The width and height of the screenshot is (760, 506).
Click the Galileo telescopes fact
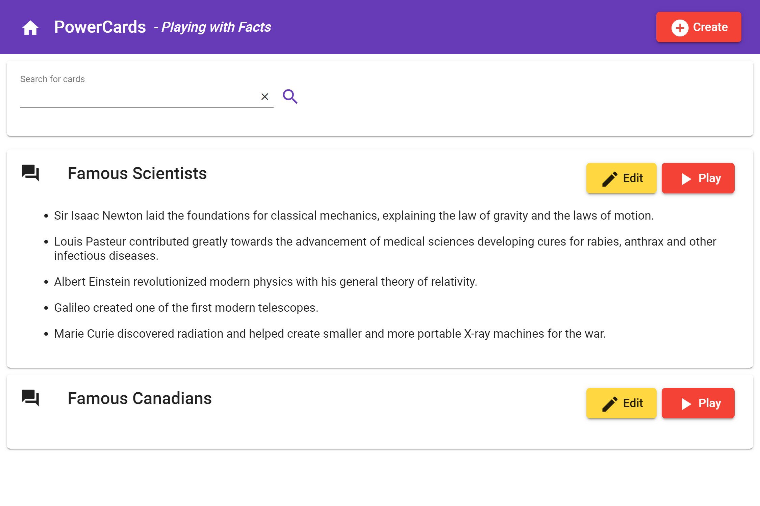186,308
